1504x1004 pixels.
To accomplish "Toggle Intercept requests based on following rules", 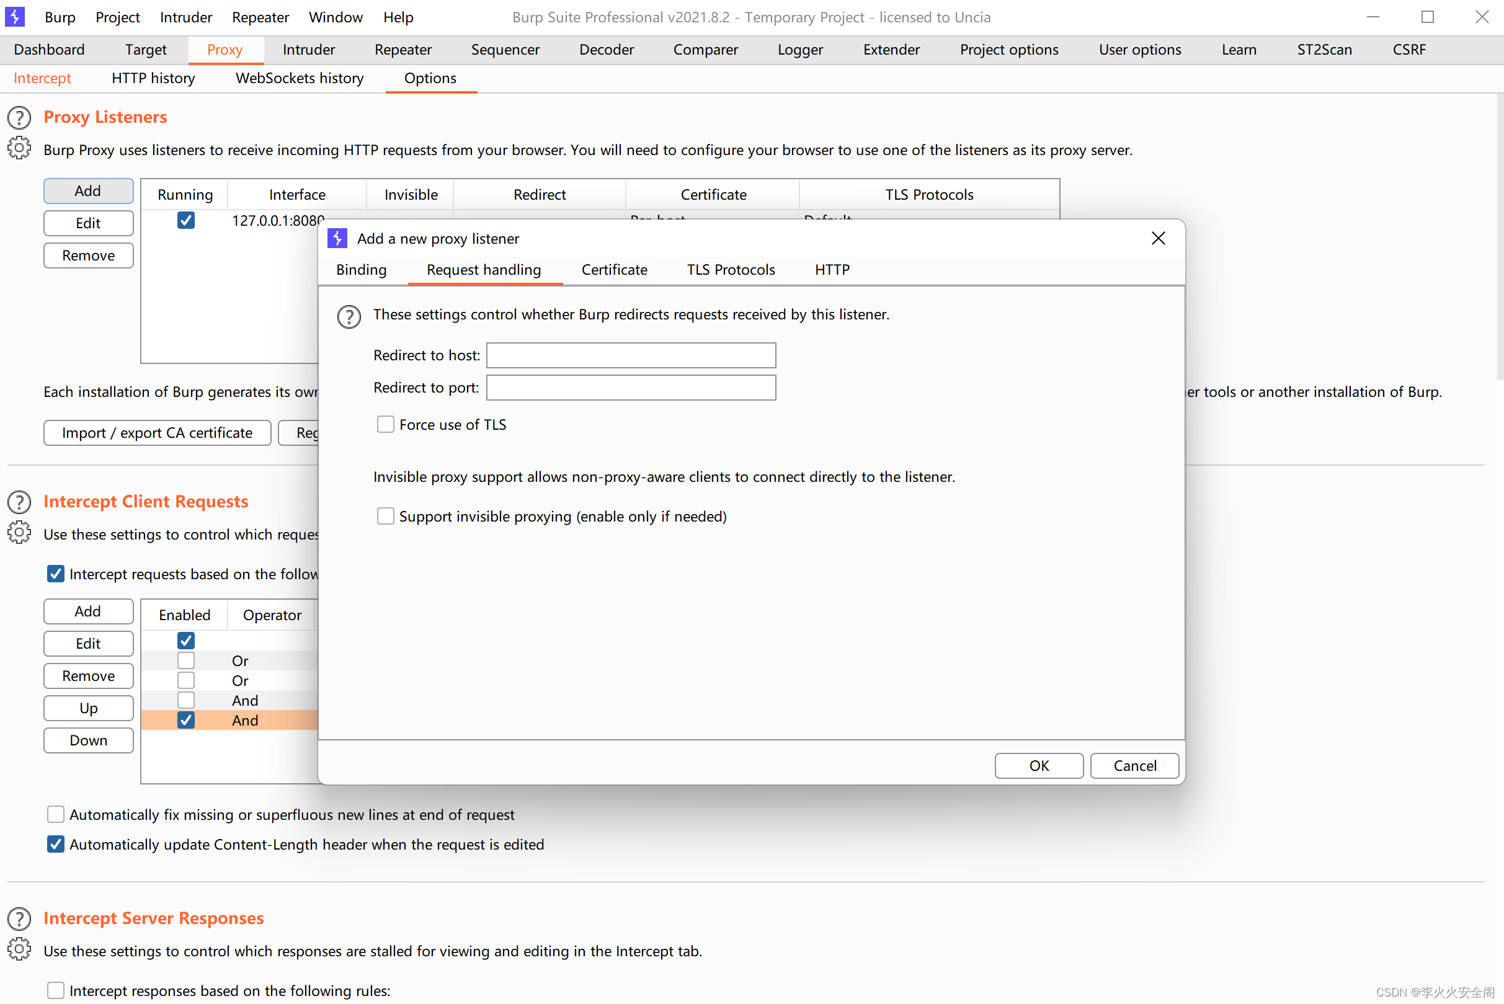I will pyautogui.click(x=56, y=574).
